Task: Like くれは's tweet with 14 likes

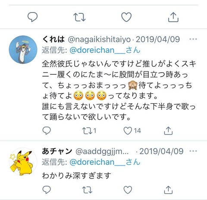Action: [x=132, y=131]
